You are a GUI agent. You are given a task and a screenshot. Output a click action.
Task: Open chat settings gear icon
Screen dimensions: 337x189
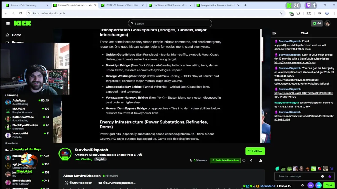click(303, 185)
